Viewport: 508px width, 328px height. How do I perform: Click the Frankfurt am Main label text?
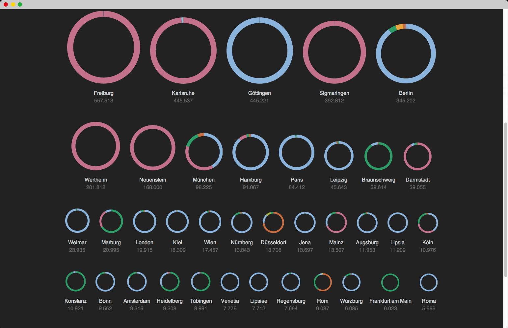[390, 301]
